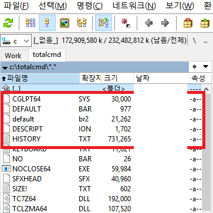This screenshot has width=213, height=213.
Task: Expand the black triangle dropdown beside asterisk
Action: pos(205,67)
